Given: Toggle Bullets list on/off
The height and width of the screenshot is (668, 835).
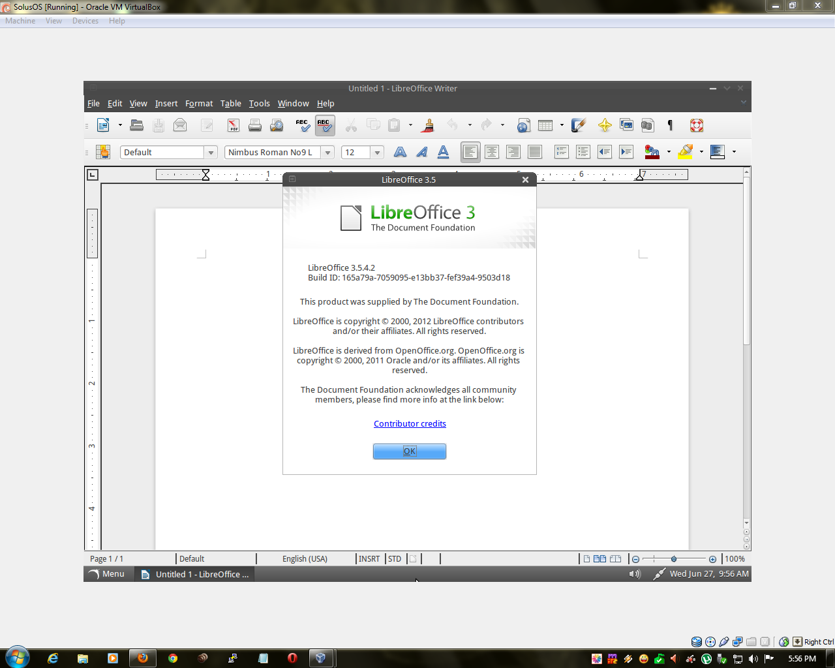Looking at the screenshot, I should coord(583,152).
